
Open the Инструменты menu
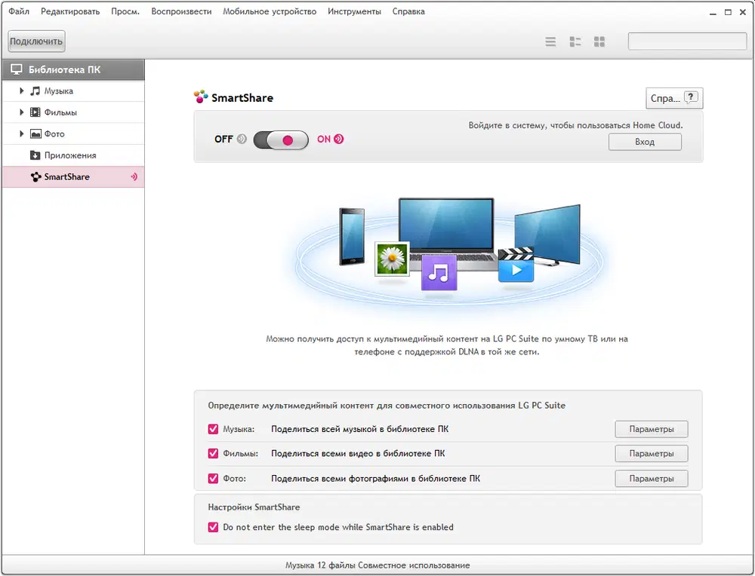[354, 11]
